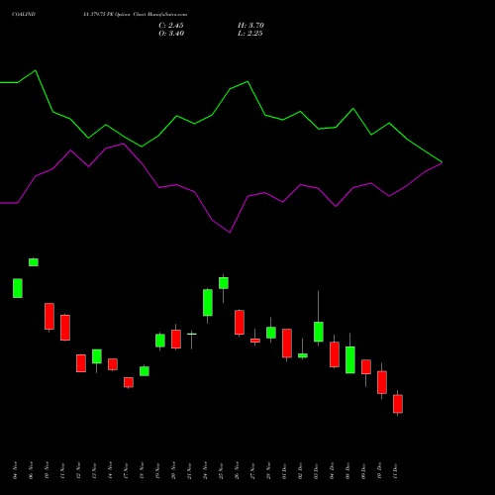Select the close value C: 2.45
The width and height of the screenshot is (495, 495).
(x=171, y=26)
